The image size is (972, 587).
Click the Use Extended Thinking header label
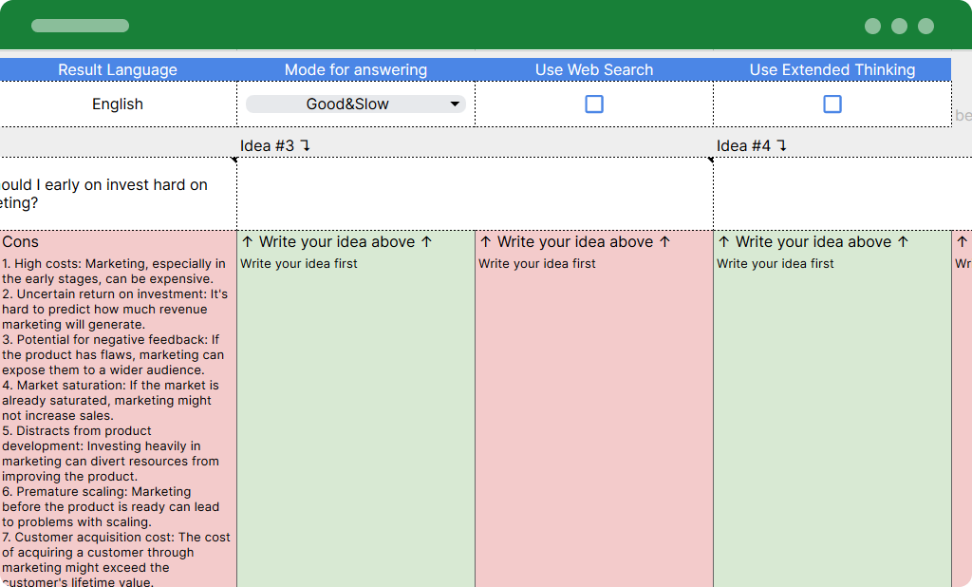pos(832,69)
